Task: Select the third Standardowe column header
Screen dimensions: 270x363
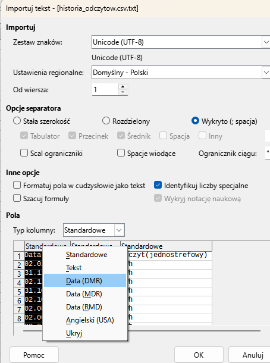Action: (166, 246)
